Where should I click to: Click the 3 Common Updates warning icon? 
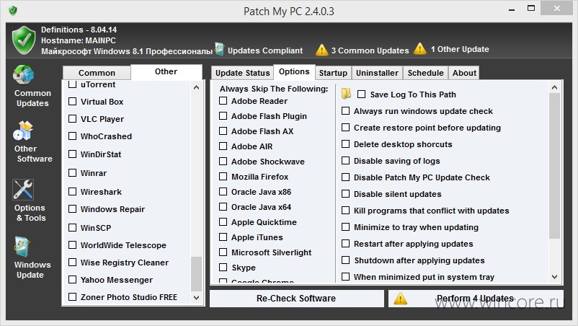(x=321, y=50)
